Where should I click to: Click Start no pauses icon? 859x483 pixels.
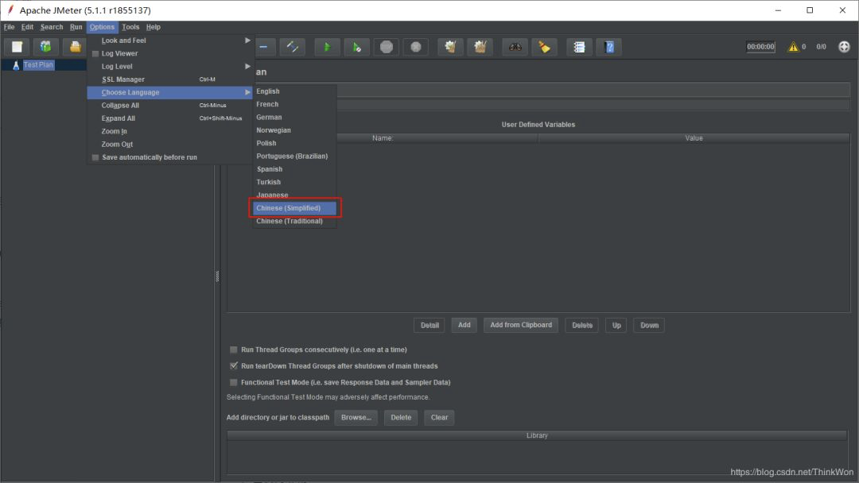356,47
